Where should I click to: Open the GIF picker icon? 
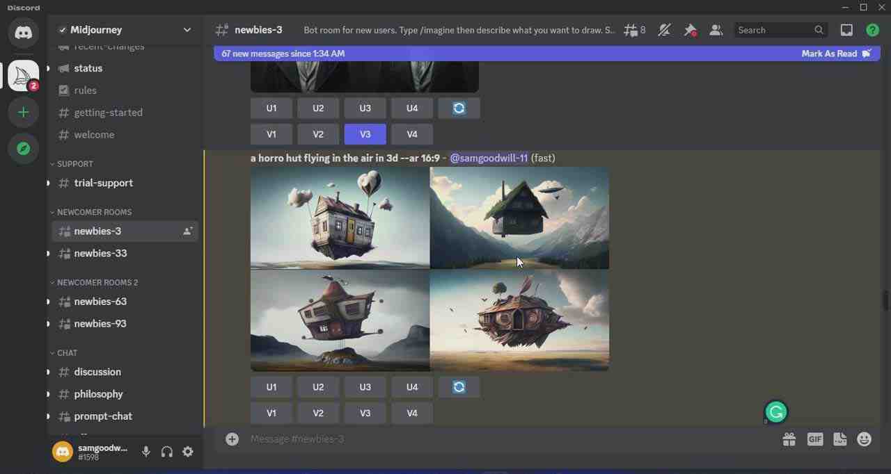(x=814, y=439)
